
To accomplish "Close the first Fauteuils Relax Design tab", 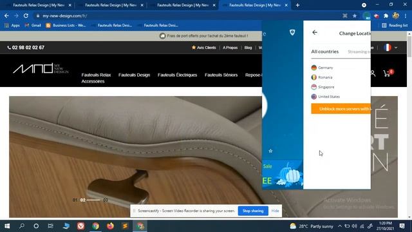I will coord(70,5).
